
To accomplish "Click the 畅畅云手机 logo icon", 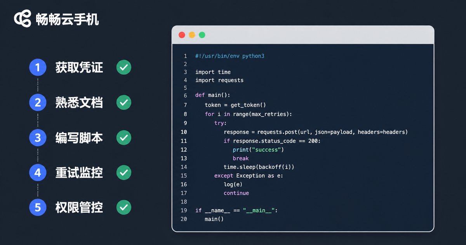I will [x=23, y=19].
